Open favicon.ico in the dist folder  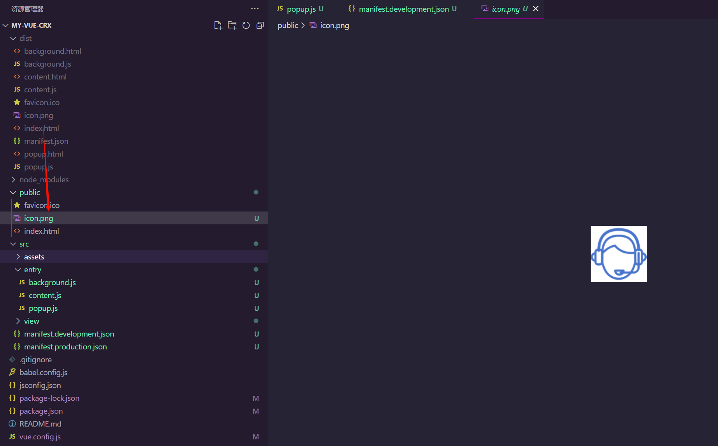point(42,102)
